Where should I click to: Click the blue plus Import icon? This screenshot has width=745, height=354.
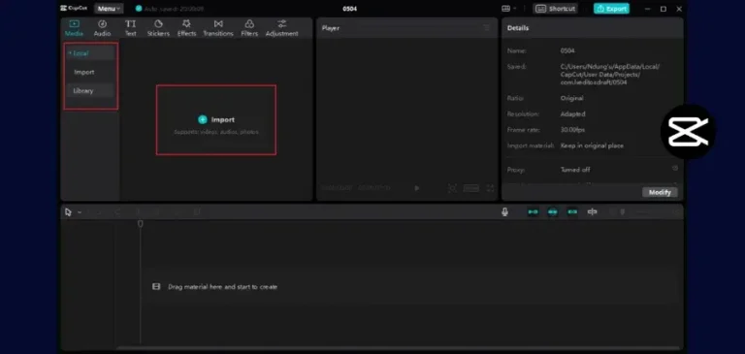coord(203,119)
